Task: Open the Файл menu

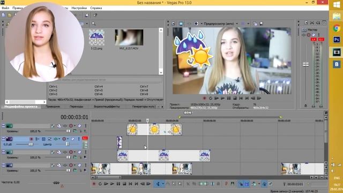Action: [x=5, y=8]
